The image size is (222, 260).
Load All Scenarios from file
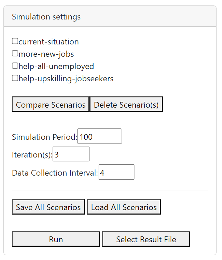point(124,207)
